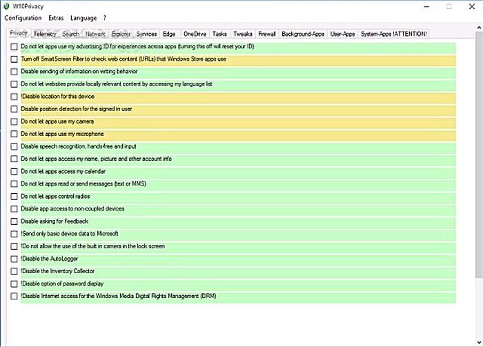
Task: Switch to the Telemetry tab
Action: pos(45,33)
